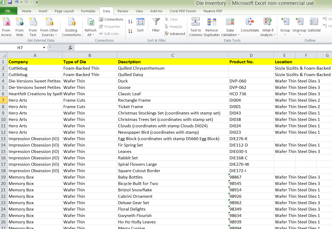The image size is (332, 229).
Task: Click the Advanced filter button
Action: click(x=175, y=34)
